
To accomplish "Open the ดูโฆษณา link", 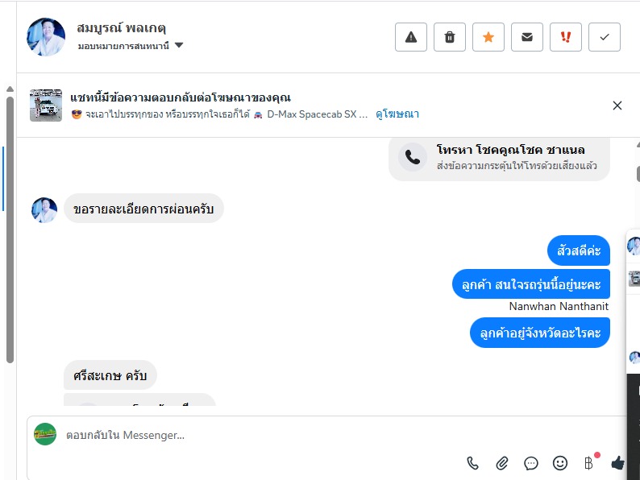I will coord(397,114).
